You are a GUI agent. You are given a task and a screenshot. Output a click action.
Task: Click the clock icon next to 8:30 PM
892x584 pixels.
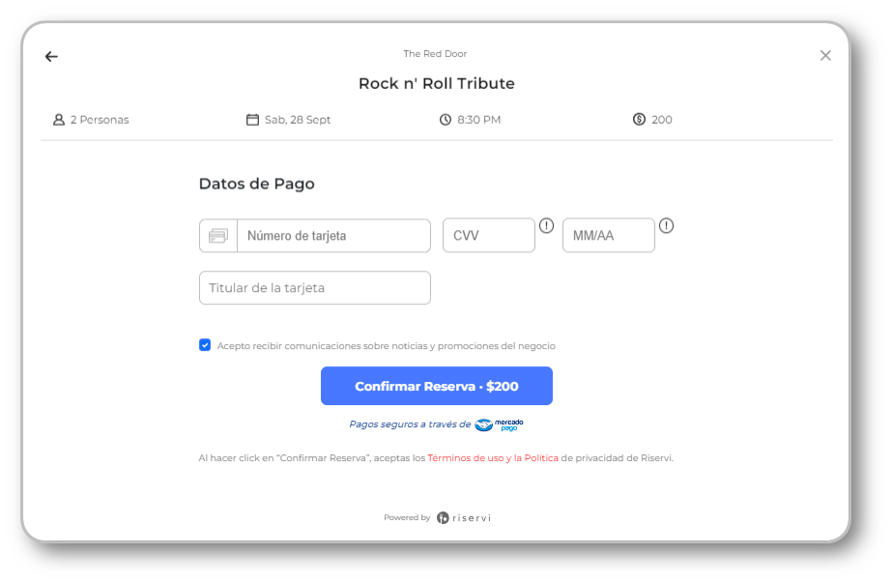tap(446, 120)
